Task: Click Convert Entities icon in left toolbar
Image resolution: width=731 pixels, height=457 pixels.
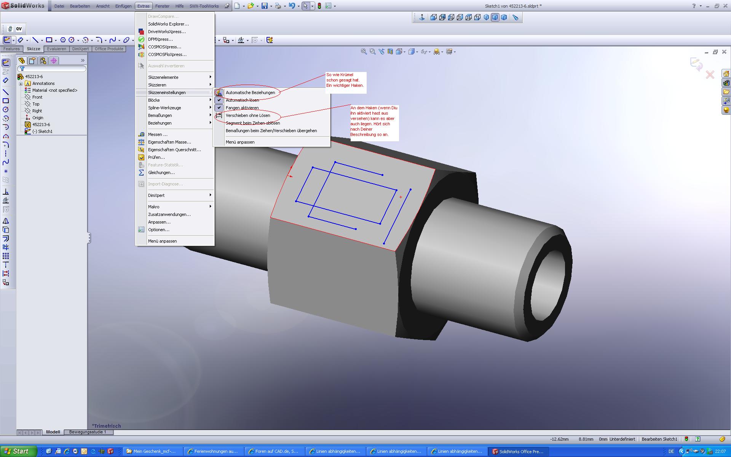Action: [x=6, y=230]
